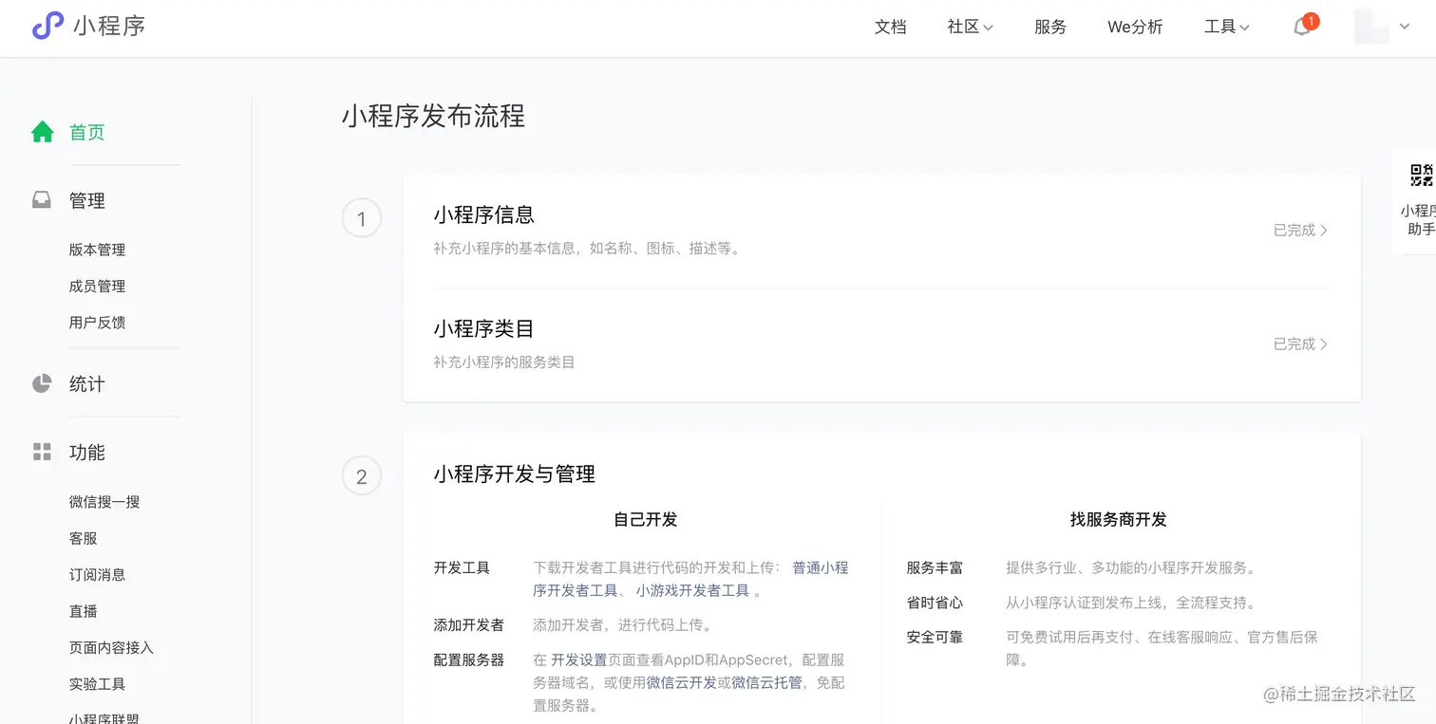
Task: Click the 找服务商开发 column title
Action: point(1118,519)
